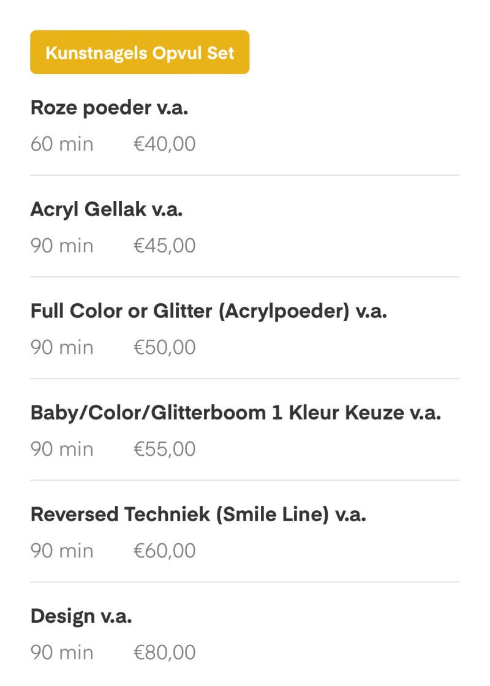The height and width of the screenshot is (686, 490).
Task: Click the €60,00 Reversed Techniek price
Action: [165, 551]
